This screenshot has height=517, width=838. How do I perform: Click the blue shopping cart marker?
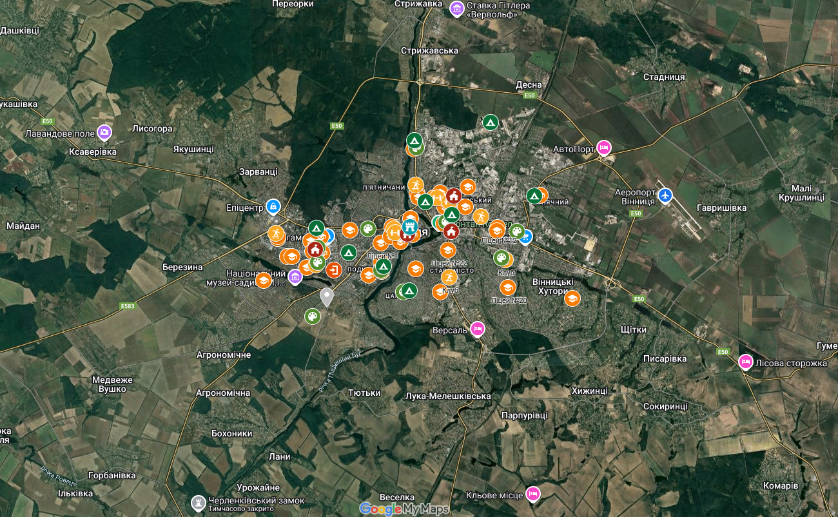526,237
